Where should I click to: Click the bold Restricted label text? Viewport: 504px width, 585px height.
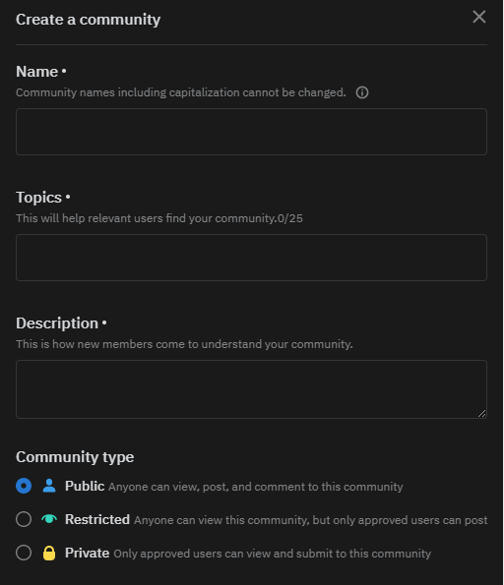point(97,519)
